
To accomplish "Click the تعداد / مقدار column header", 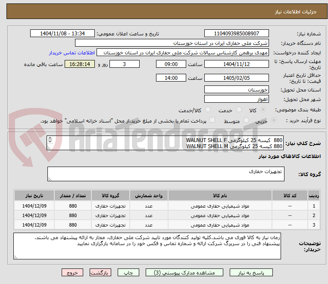I will point(73,196).
